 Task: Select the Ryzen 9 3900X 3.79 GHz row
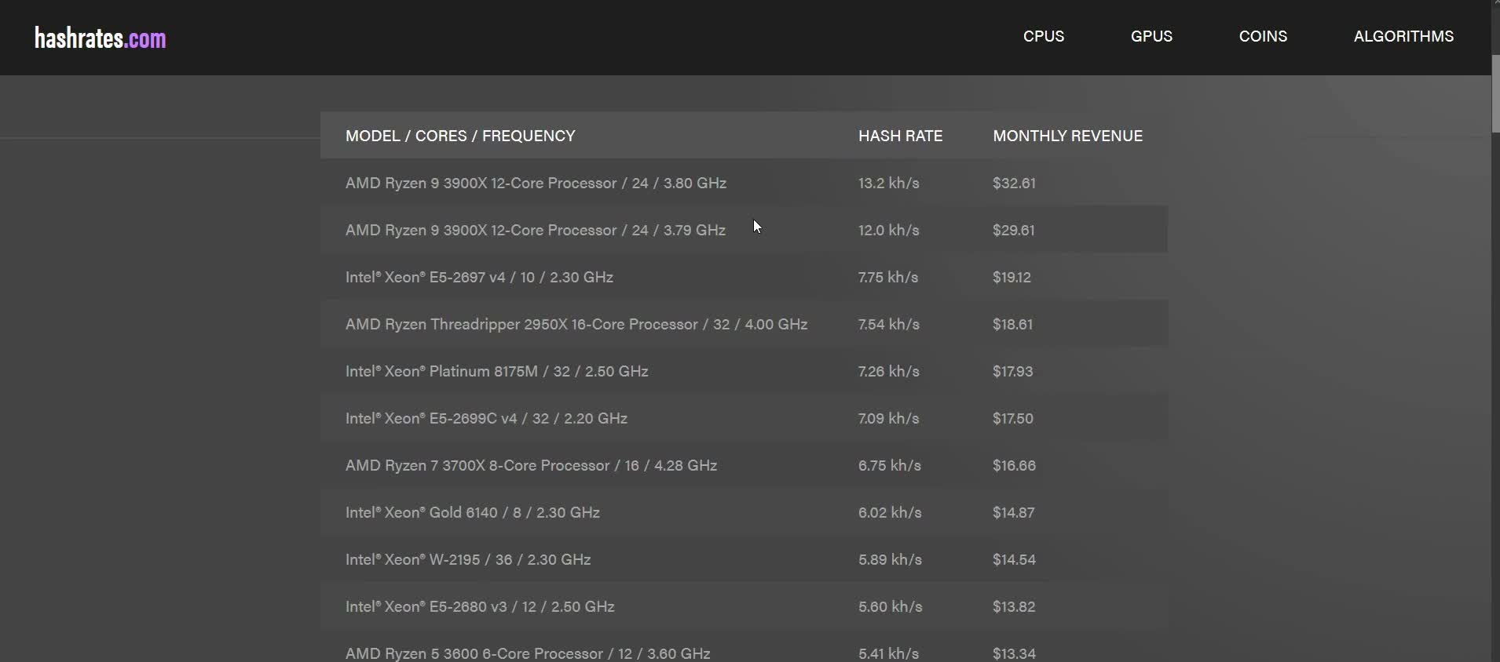535,230
